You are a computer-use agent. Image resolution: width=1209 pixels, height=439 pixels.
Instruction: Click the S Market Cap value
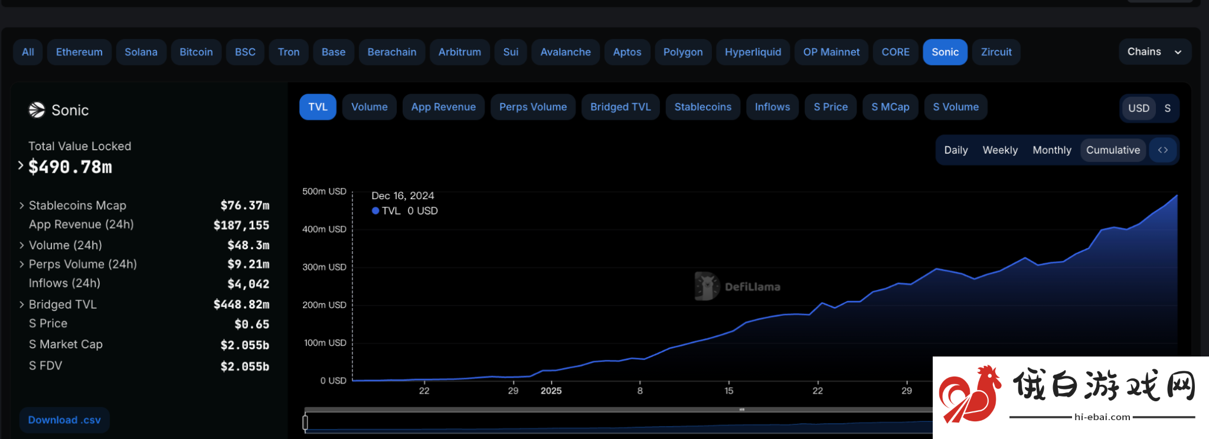coord(245,345)
